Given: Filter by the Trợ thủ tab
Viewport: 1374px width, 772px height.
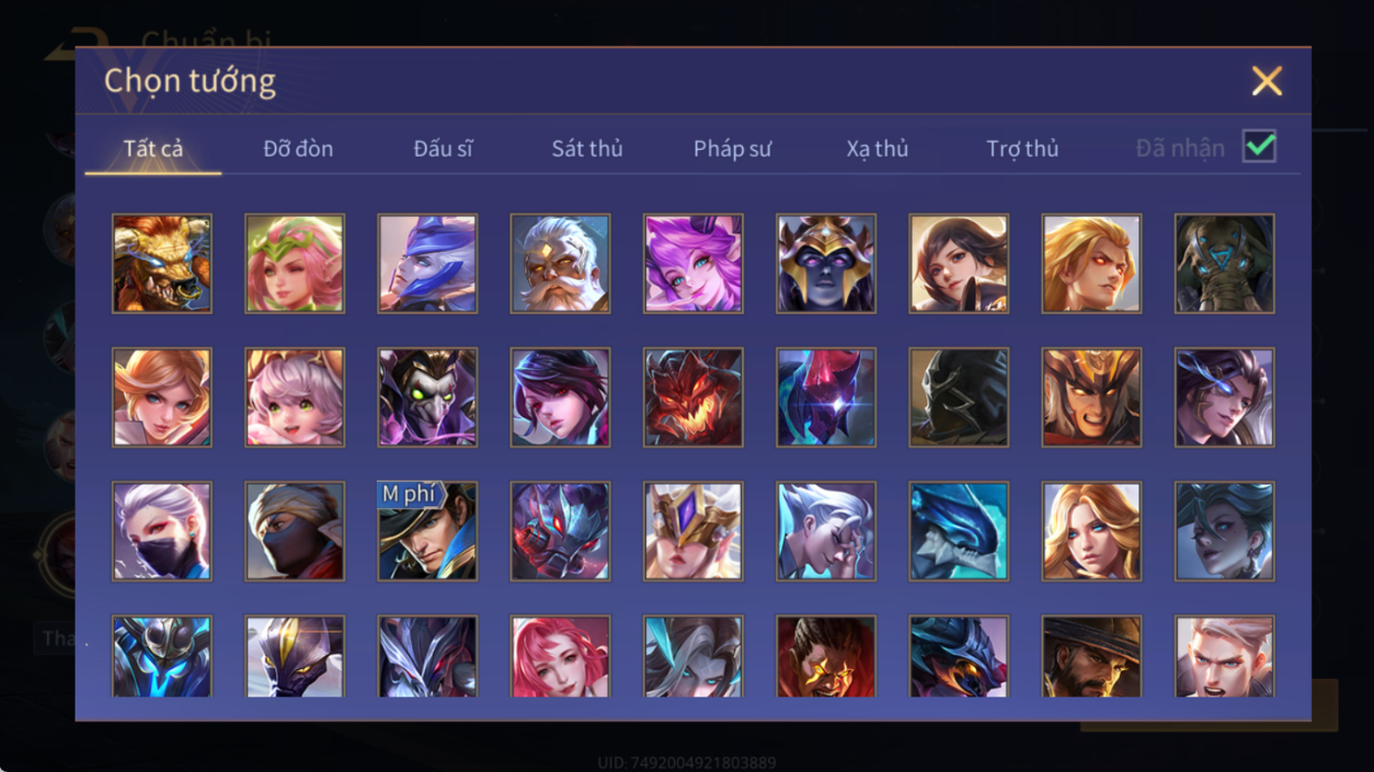Looking at the screenshot, I should pos(1023,148).
